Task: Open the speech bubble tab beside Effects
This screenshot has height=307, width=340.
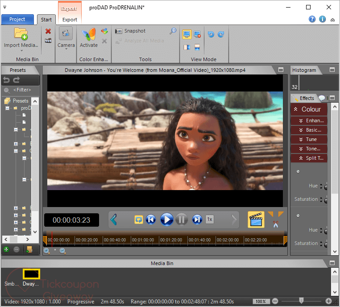Action: coord(322,98)
